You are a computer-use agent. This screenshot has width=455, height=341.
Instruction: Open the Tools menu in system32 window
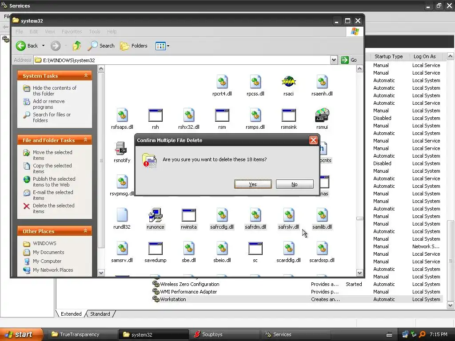pyautogui.click(x=94, y=32)
